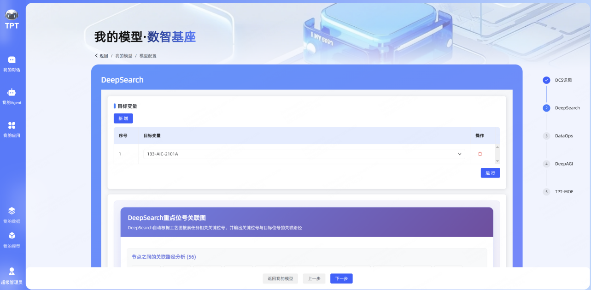Click 目标变量 column header
The height and width of the screenshot is (290, 591).
click(x=152, y=136)
